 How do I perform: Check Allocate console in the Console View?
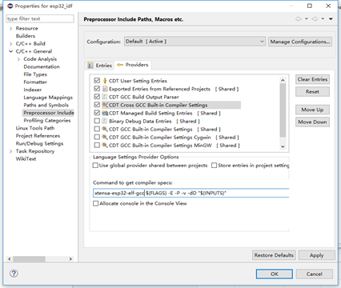pos(95,203)
